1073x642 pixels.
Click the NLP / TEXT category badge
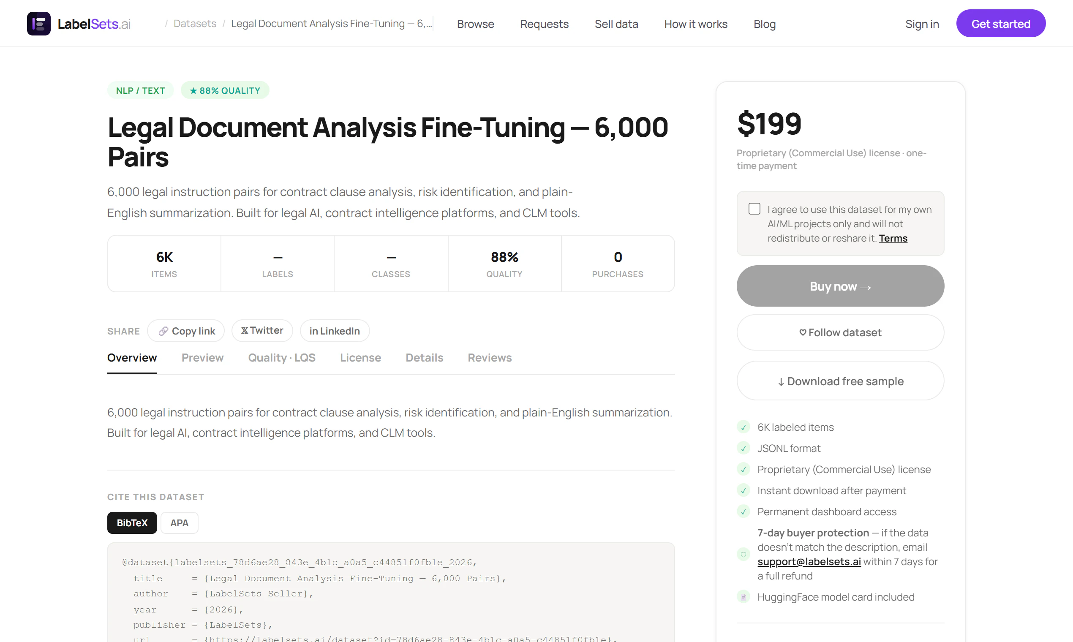click(140, 90)
